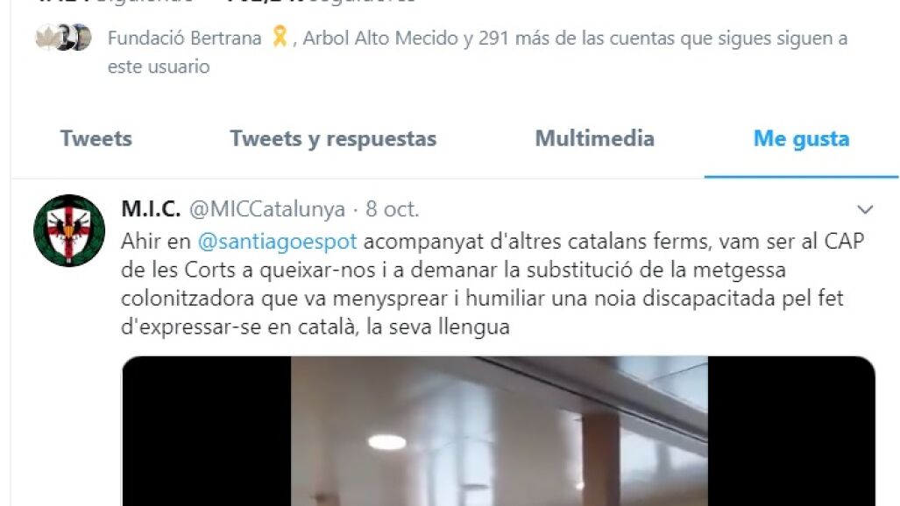Expand the tweet options chevron
The image size is (900, 506).
[x=864, y=209]
